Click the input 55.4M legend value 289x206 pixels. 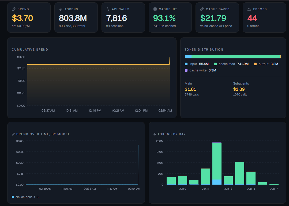pyautogui.click(x=204, y=64)
